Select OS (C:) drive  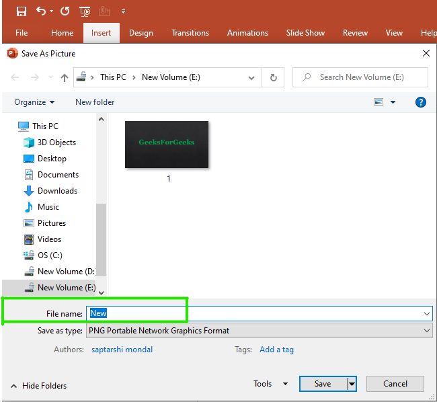point(50,255)
